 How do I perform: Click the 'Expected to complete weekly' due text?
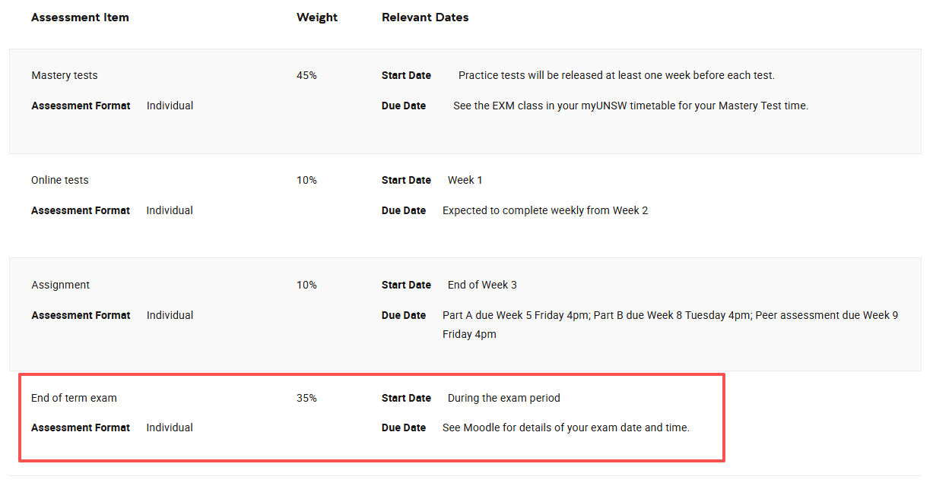pos(545,210)
